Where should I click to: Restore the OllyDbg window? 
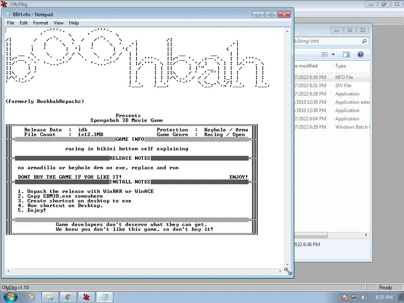pos(384,4)
